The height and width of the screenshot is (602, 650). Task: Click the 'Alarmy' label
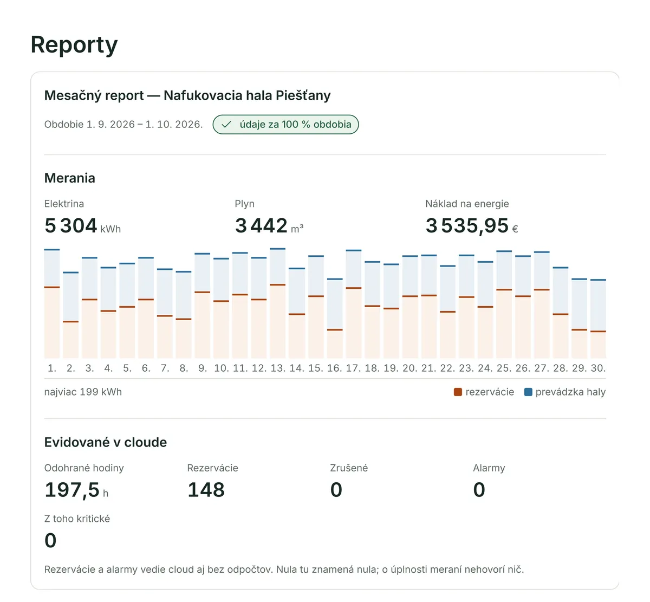point(489,468)
